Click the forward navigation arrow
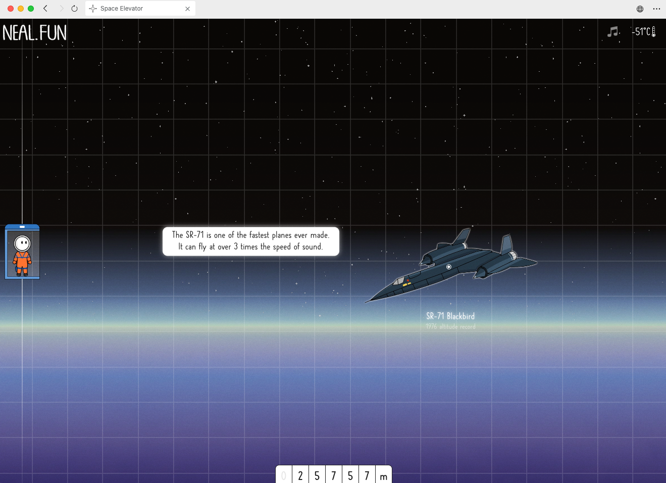 (61, 8)
